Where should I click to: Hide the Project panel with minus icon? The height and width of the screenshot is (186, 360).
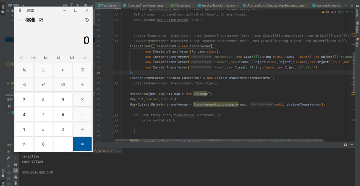tap(91, 5)
